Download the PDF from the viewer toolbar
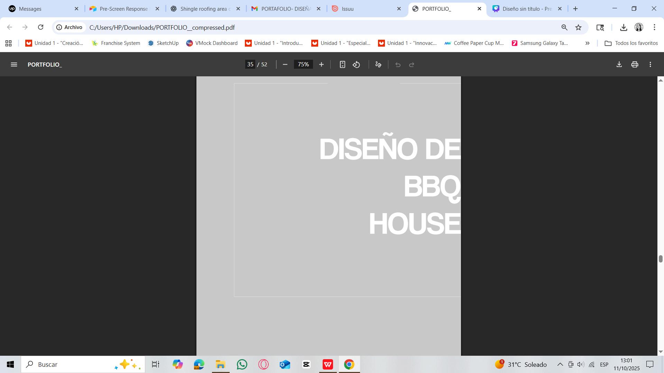This screenshot has height=373, width=664. tap(619, 65)
